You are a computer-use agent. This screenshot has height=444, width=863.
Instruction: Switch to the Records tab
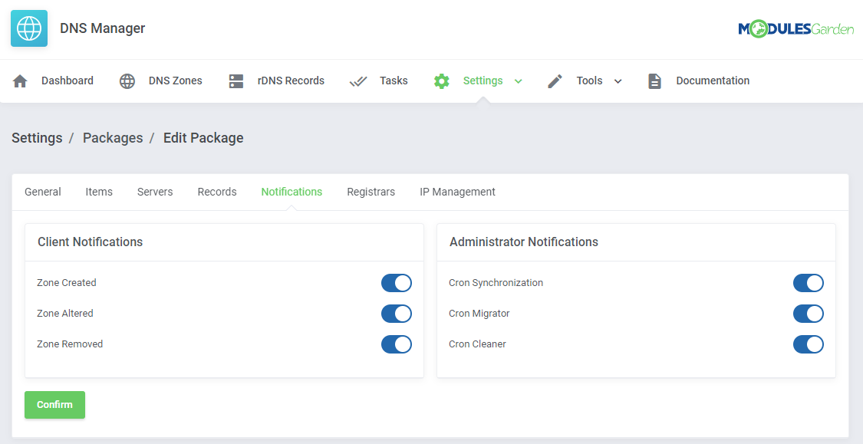pyautogui.click(x=217, y=192)
